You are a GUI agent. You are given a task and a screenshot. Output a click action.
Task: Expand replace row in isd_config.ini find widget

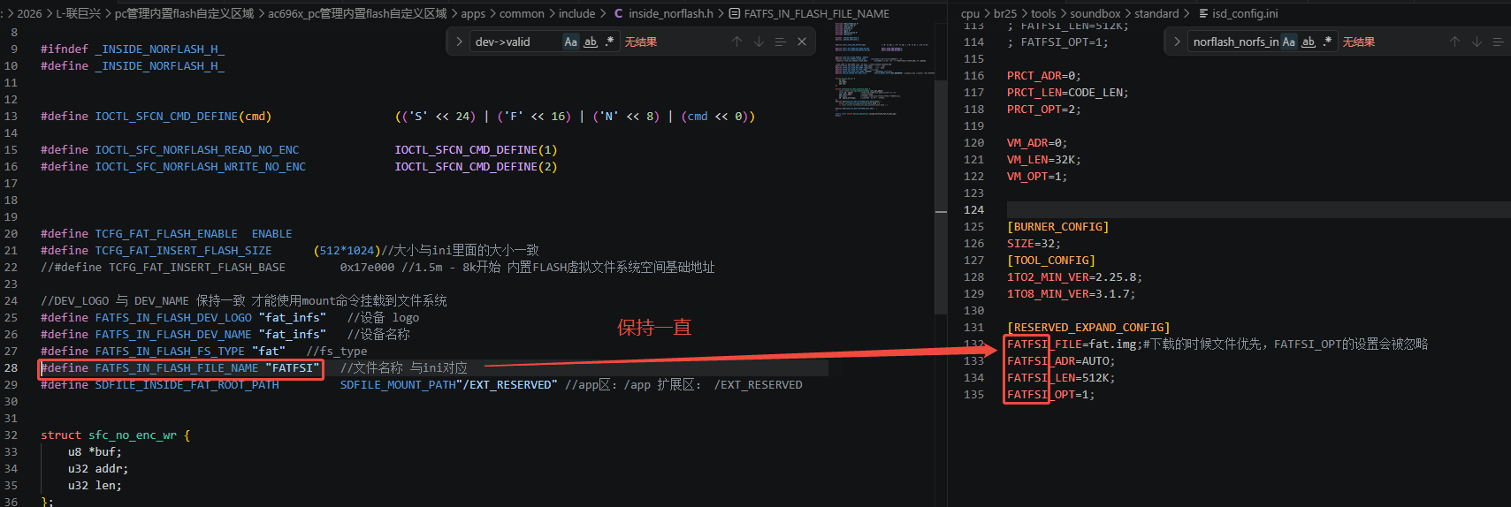coord(1177,42)
